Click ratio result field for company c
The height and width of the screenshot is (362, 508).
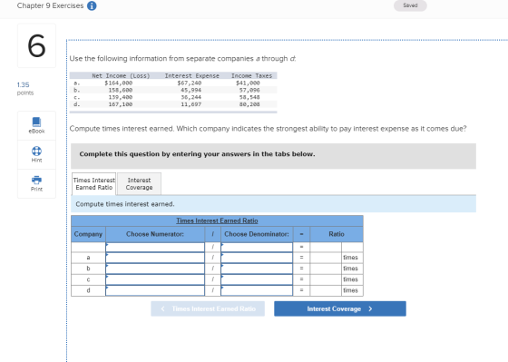(326, 279)
